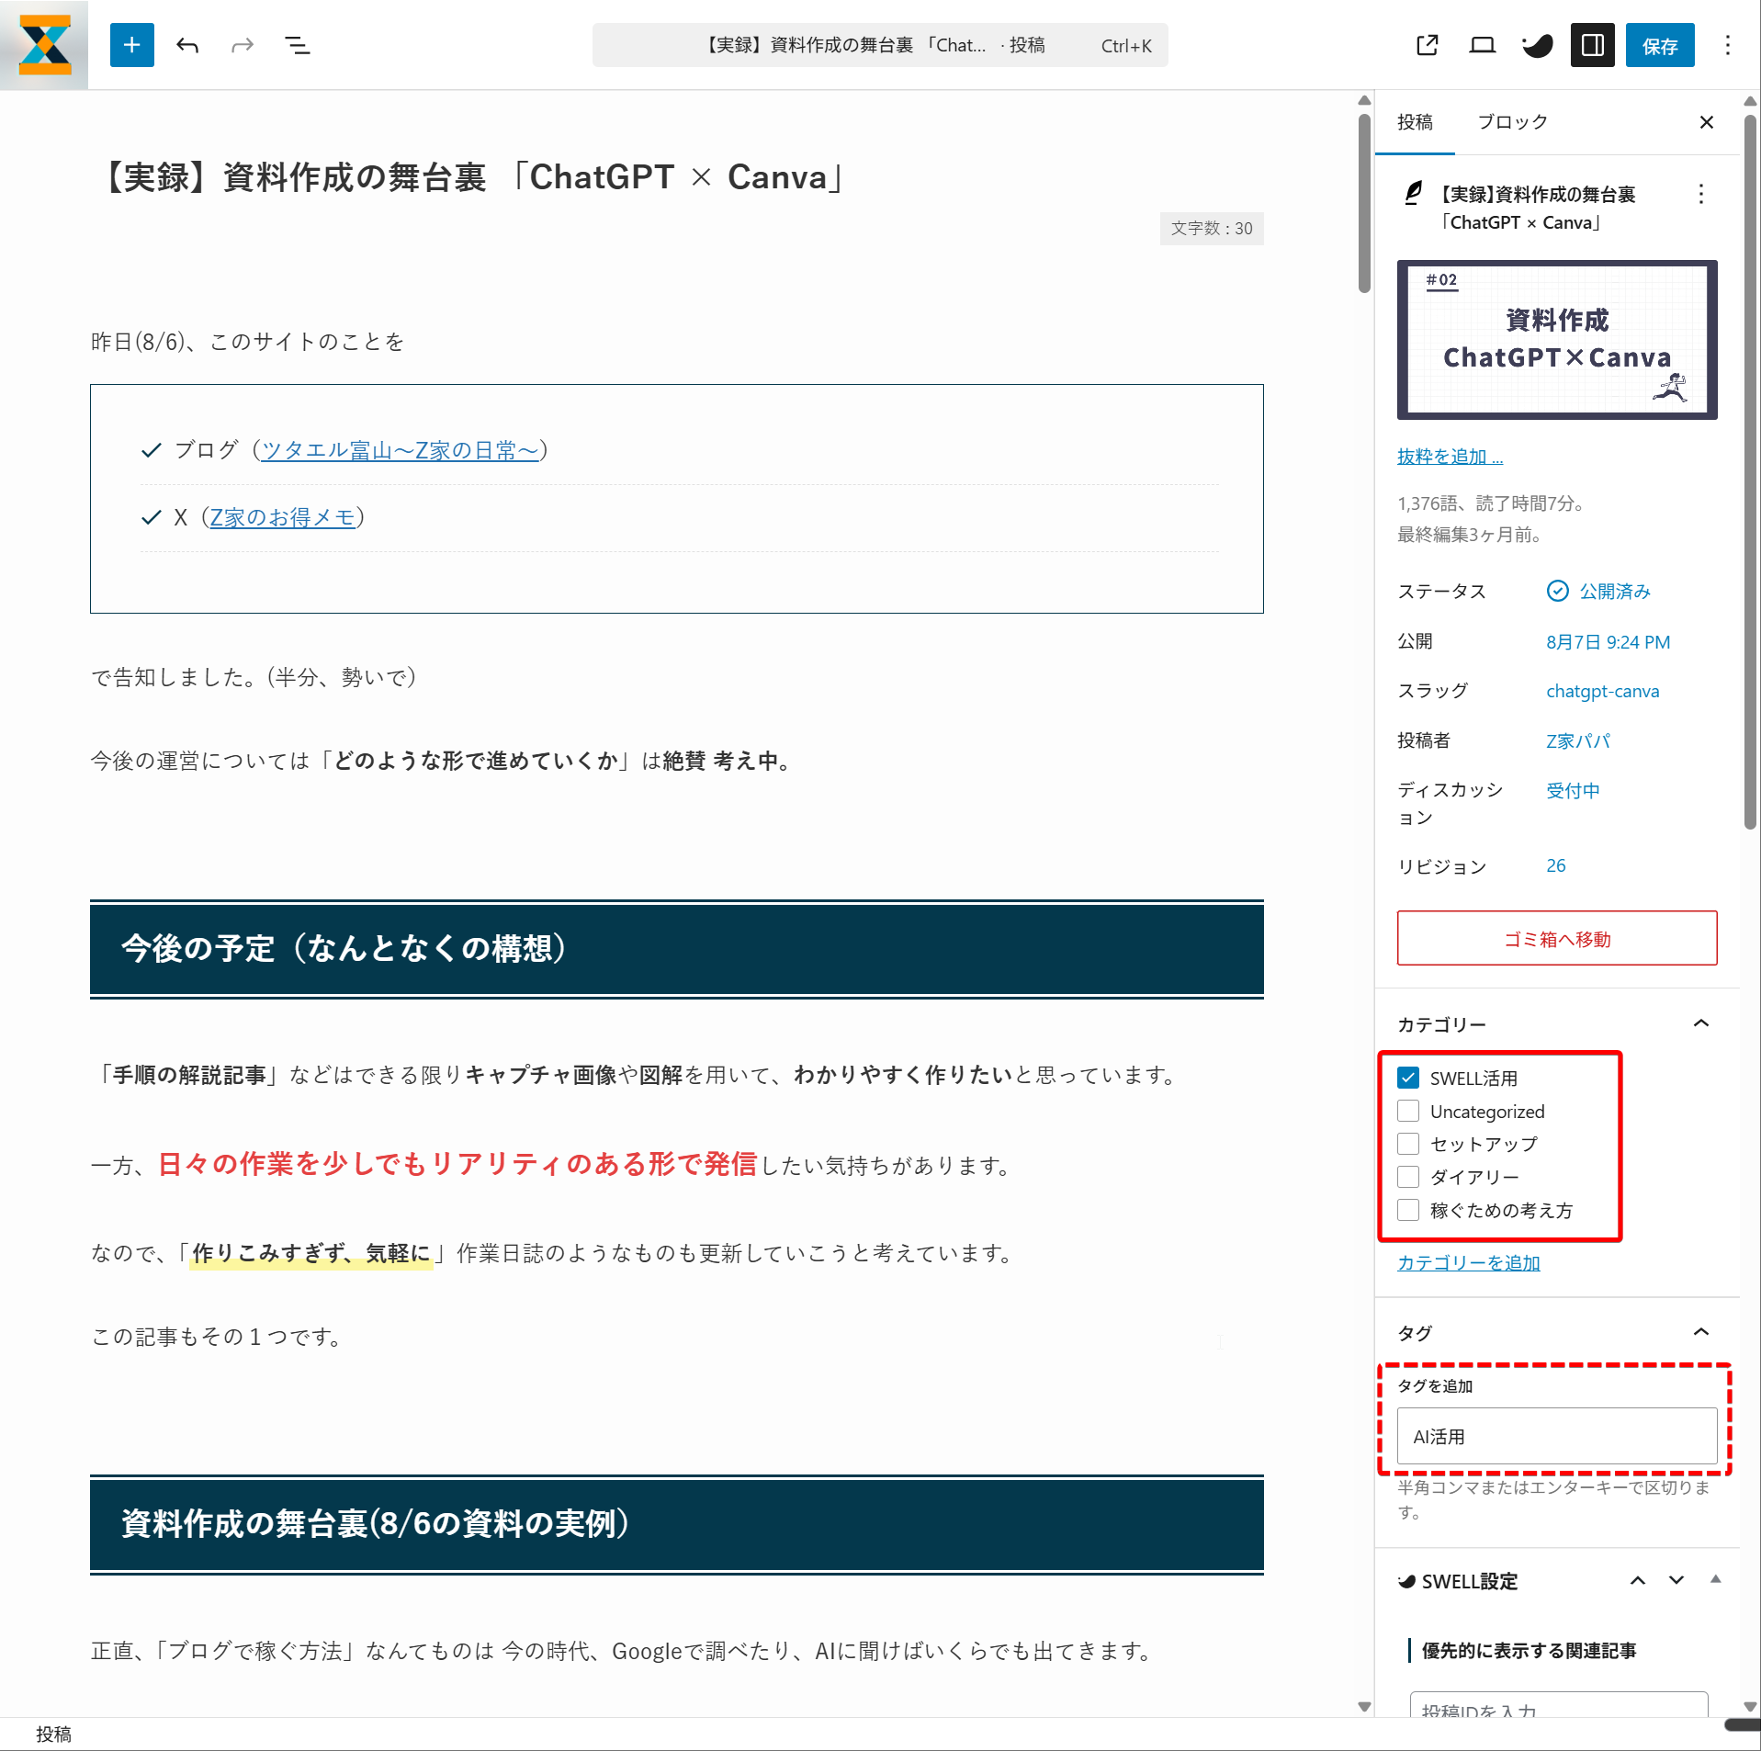Select the 投稿 tab in sidebar

(x=1415, y=122)
